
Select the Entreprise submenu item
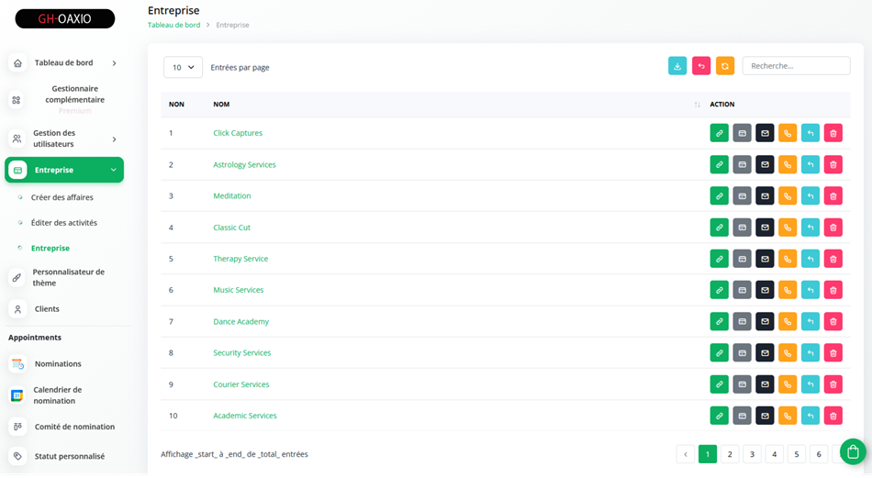coord(50,248)
